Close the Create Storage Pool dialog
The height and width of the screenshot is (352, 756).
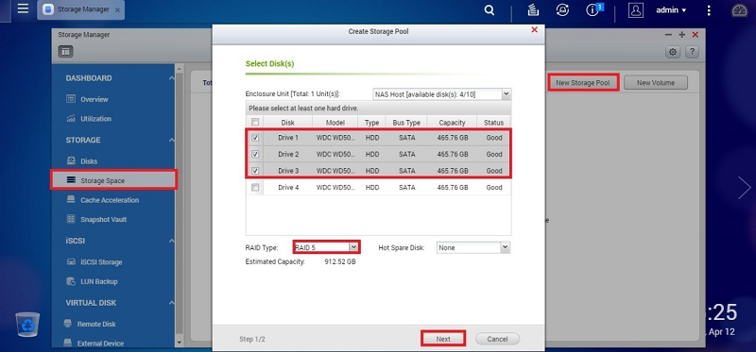coord(534,30)
